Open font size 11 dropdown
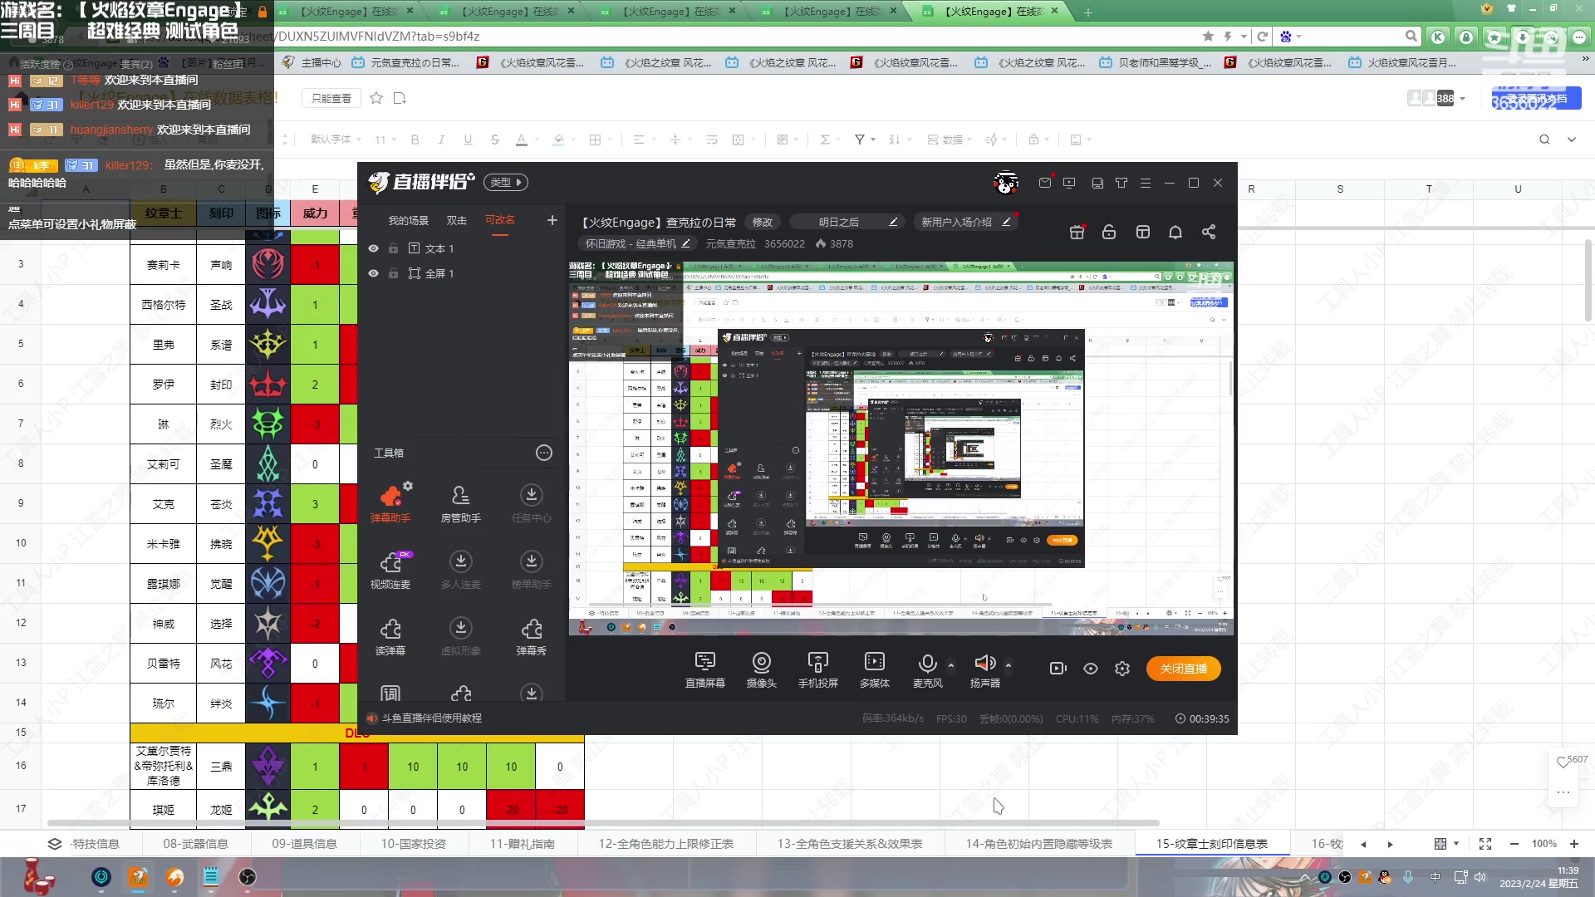The height and width of the screenshot is (897, 1595). point(385,140)
